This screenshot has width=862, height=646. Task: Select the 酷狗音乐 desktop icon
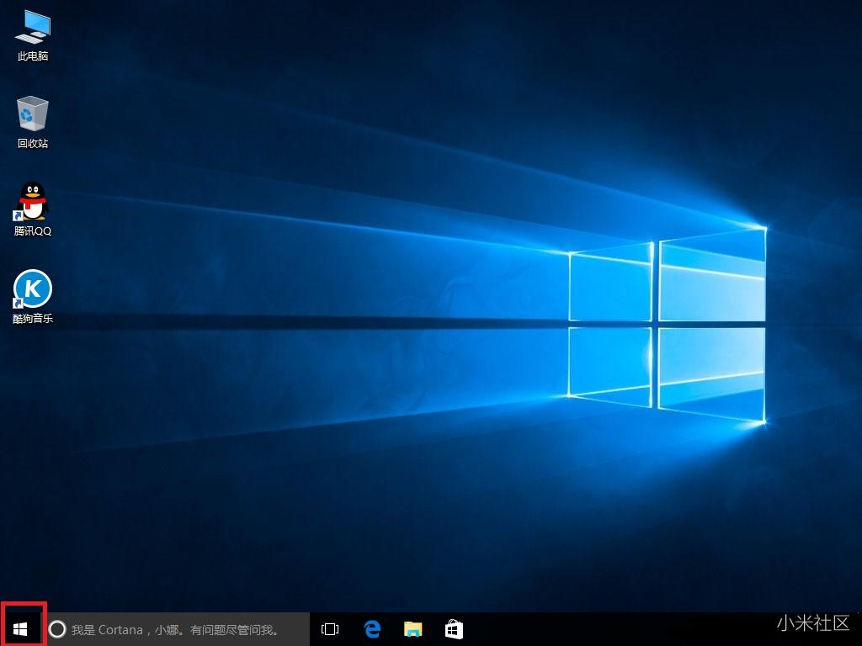(x=33, y=289)
